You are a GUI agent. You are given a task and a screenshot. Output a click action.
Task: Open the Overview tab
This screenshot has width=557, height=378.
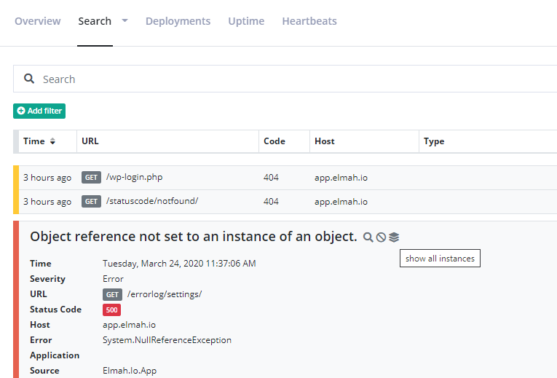coord(38,21)
